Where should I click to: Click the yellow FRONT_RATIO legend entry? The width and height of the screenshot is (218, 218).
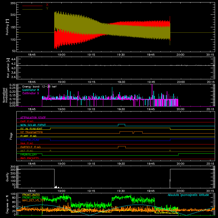(31, 195)
